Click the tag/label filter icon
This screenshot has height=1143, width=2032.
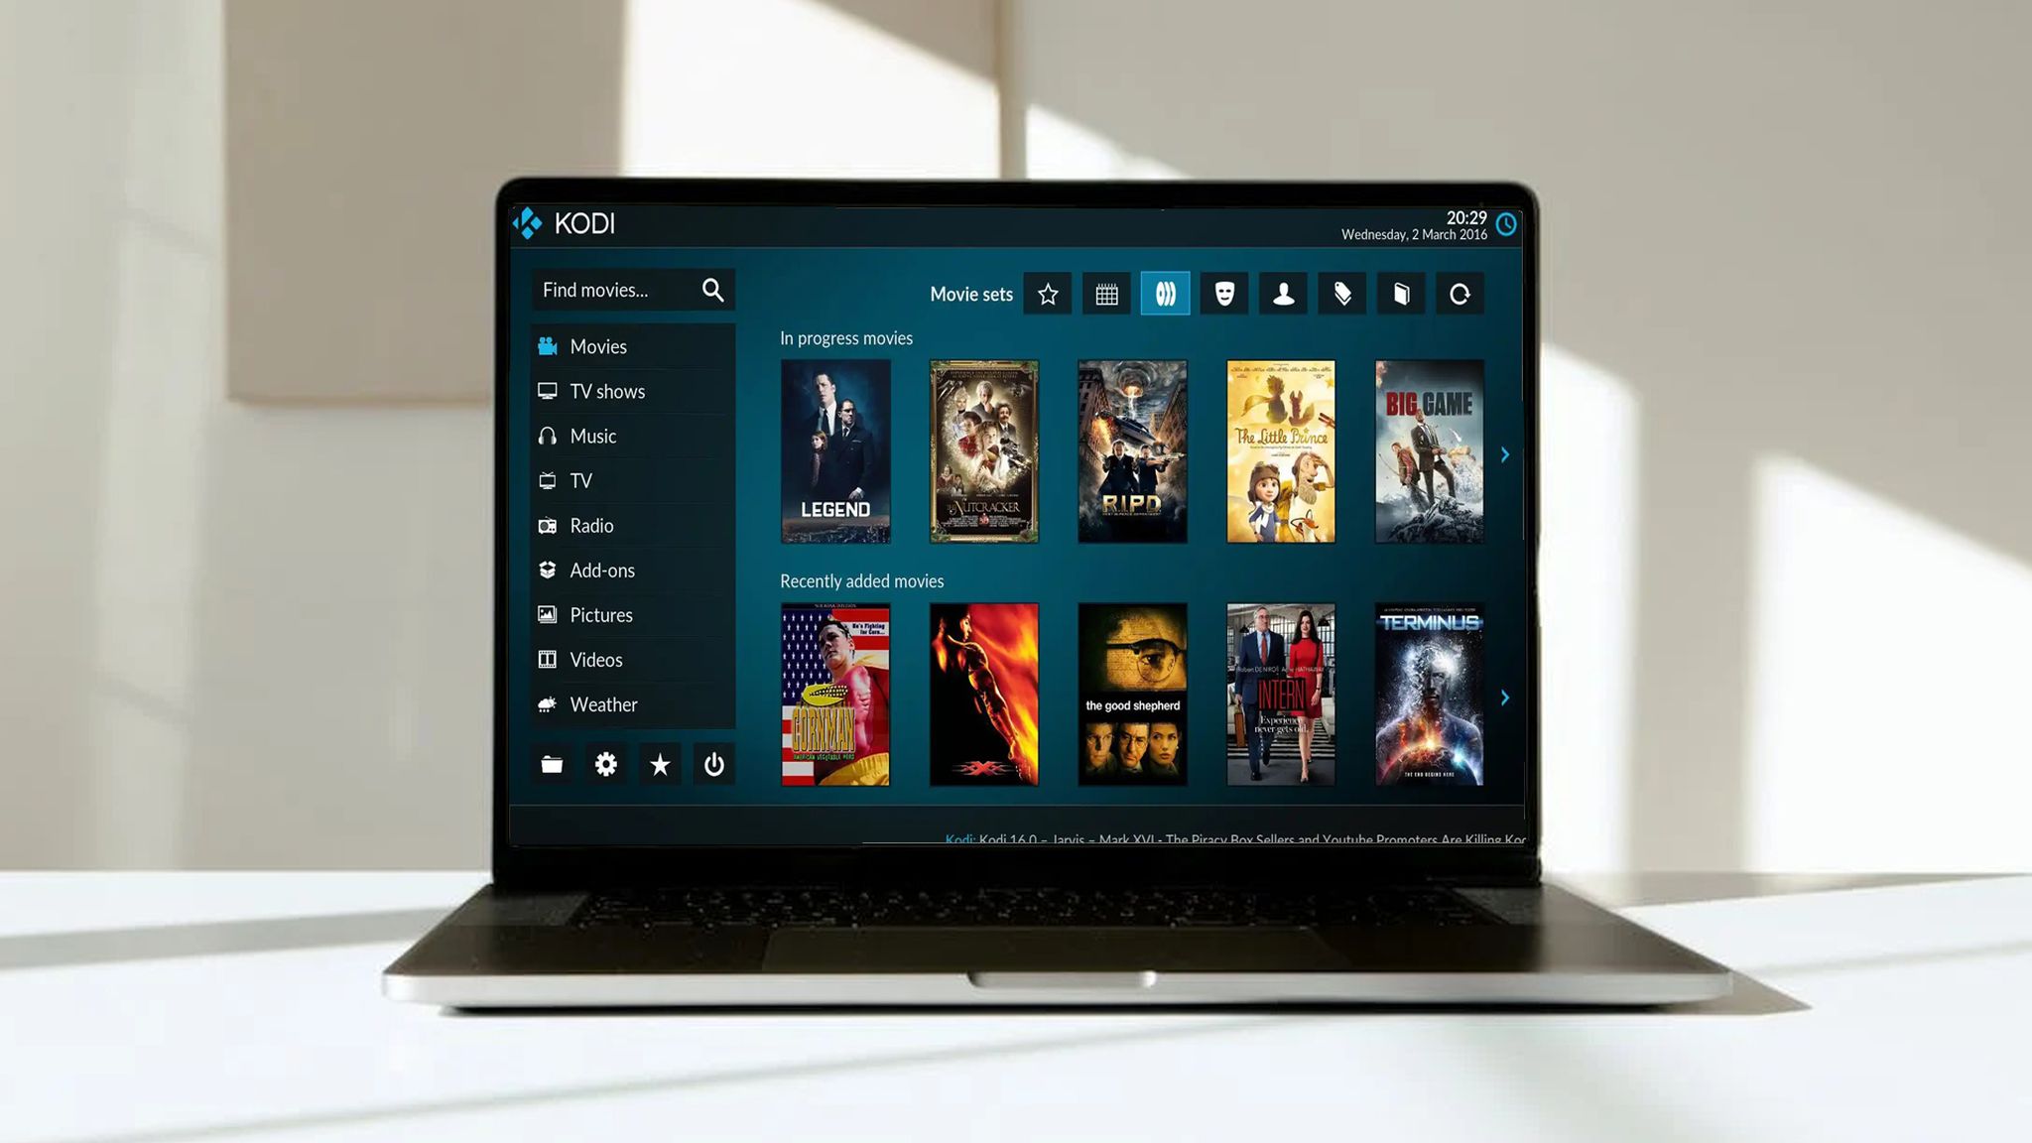(x=1339, y=293)
